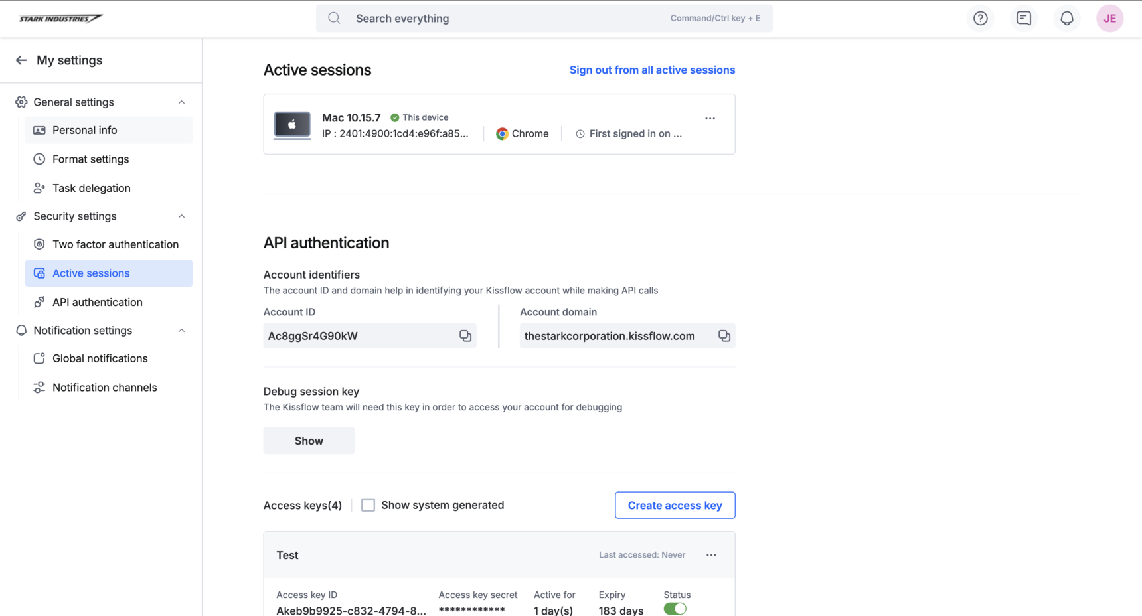The image size is (1142, 616).
Task: Copy the Account ID value
Action: [x=465, y=336]
